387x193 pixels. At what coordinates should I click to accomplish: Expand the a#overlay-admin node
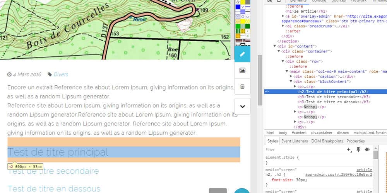283,16
